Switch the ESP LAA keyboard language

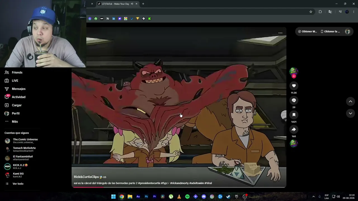[x=327, y=197]
